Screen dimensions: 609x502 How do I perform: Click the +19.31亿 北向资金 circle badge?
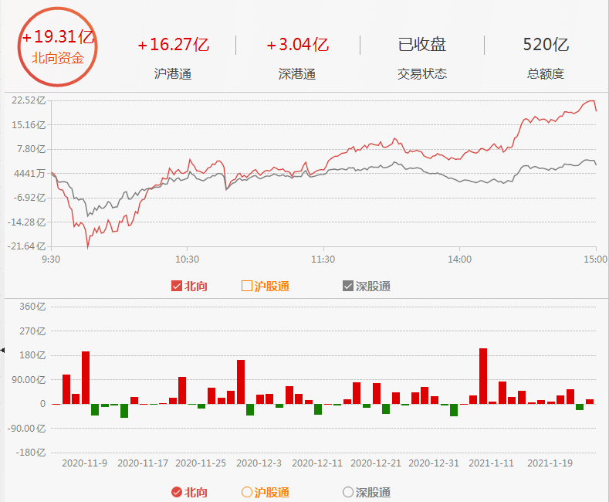pos(57,46)
